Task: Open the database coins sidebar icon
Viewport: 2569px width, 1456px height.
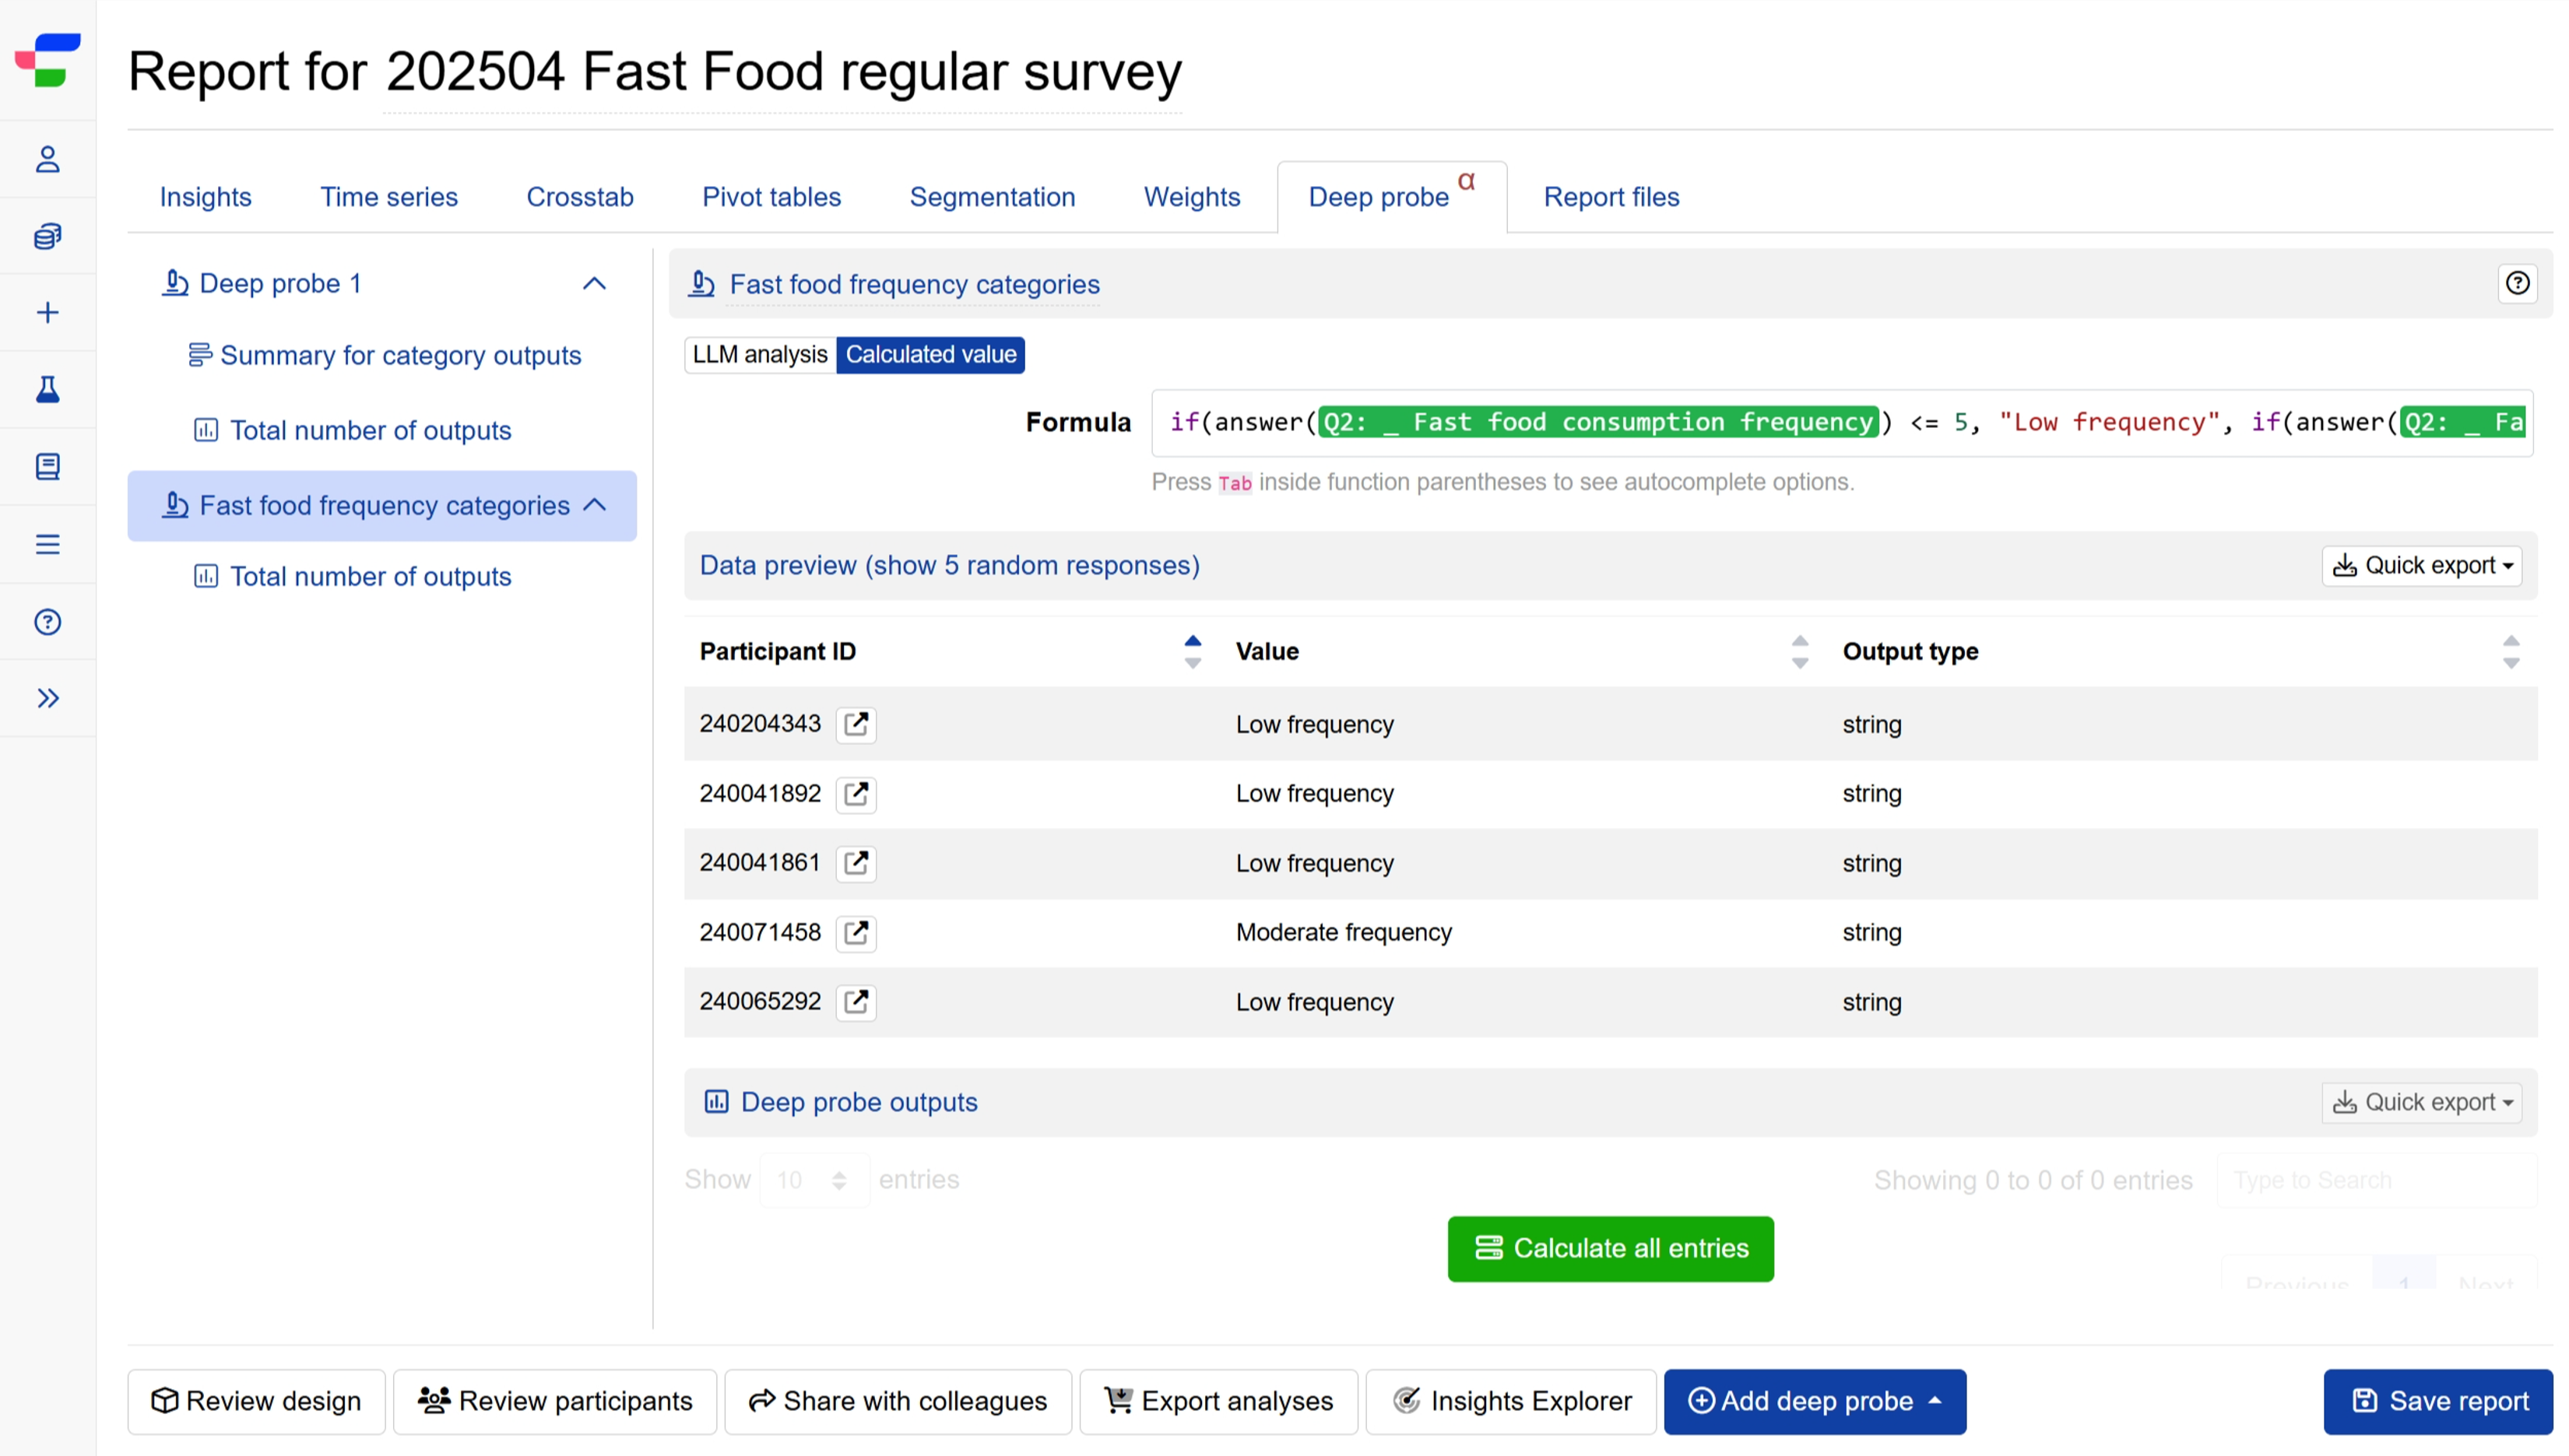Action: pos(47,236)
